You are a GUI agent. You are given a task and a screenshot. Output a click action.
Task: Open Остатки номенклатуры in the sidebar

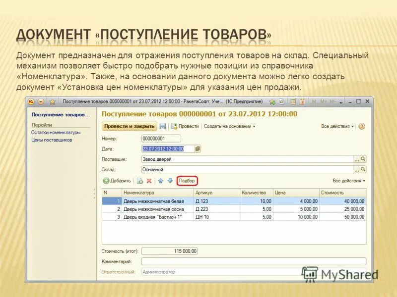[57, 133]
